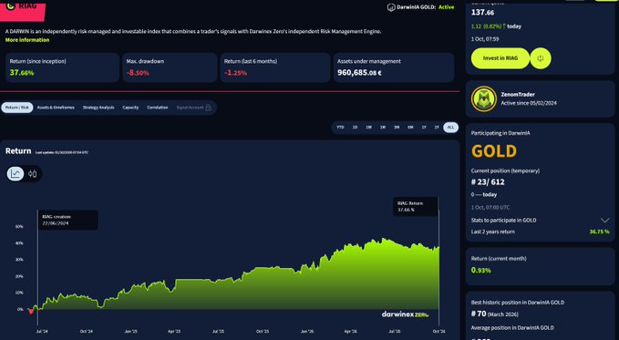Click Assets under management 960,685.08 € value
619x340 pixels.
[x=359, y=73]
